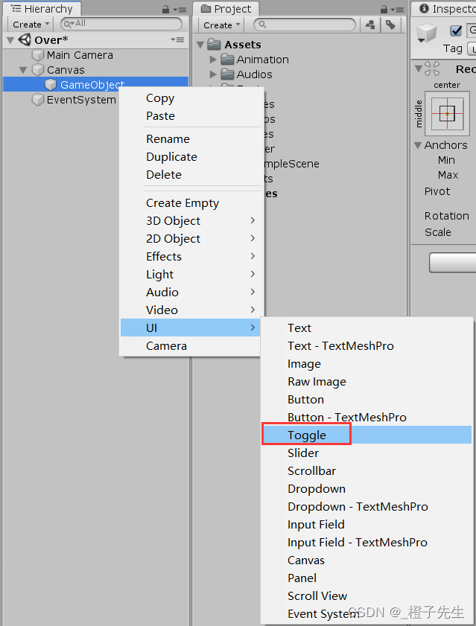Expand the Audios folder

tap(213, 74)
